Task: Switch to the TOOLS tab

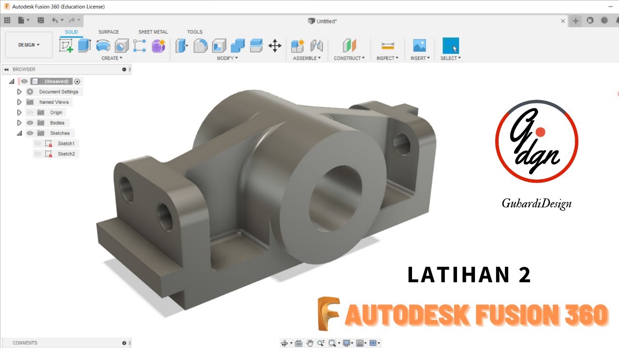Action: [195, 32]
